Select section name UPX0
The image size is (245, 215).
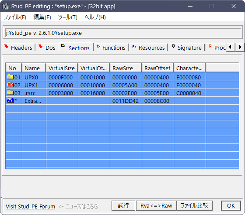pos(31,78)
